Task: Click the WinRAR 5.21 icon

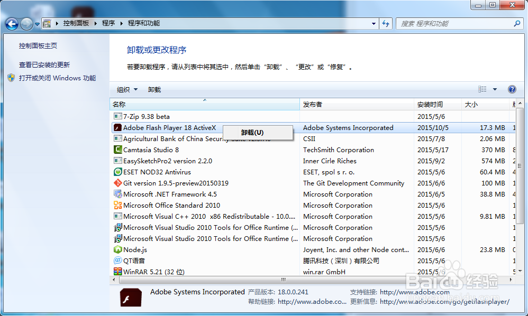Action: pyautogui.click(x=118, y=271)
